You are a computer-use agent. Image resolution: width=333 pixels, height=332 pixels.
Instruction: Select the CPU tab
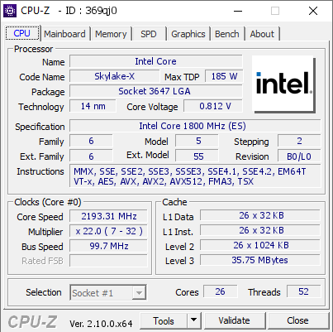pos(22,33)
